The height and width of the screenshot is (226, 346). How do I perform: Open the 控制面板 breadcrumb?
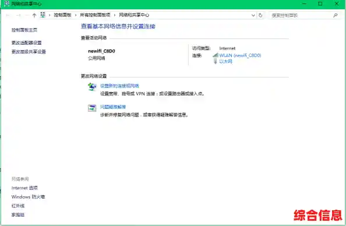[62, 15]
